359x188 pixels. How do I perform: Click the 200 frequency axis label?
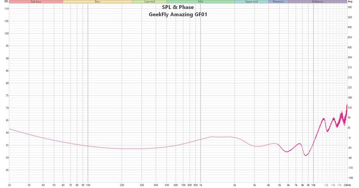pos(122,185)
